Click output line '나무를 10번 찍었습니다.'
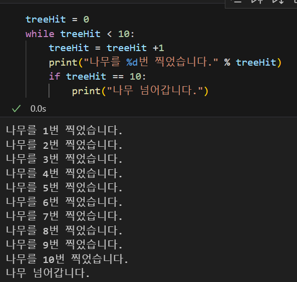Viewport: 297px width, 282px height. 67,259
